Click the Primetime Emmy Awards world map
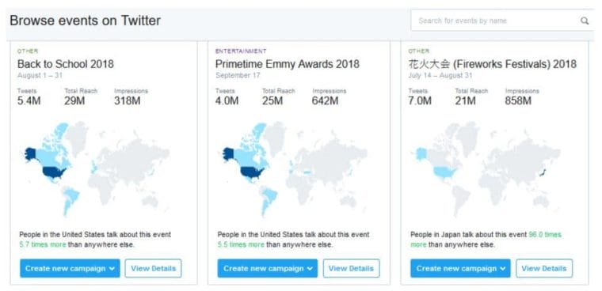 (x=295, y=169)
